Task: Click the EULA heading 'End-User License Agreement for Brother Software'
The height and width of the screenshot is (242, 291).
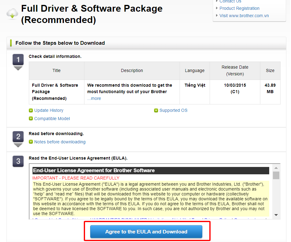Action: (x=151, y=171)
